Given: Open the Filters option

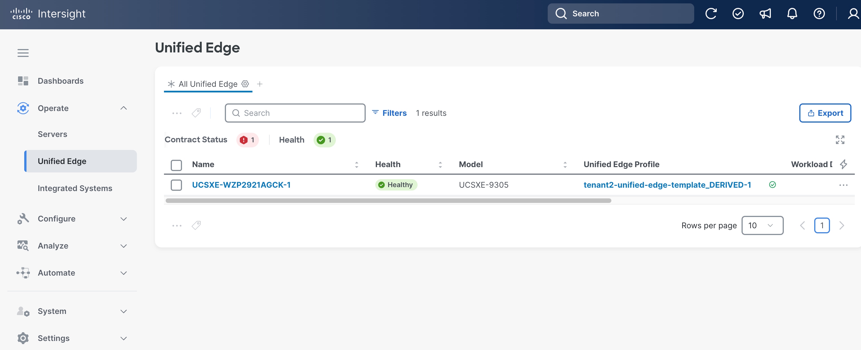Looking at the screenshot, I should 389,113.
